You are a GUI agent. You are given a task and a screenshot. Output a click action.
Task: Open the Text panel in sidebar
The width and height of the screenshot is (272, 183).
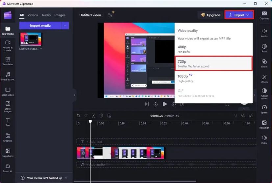[8, 122]
